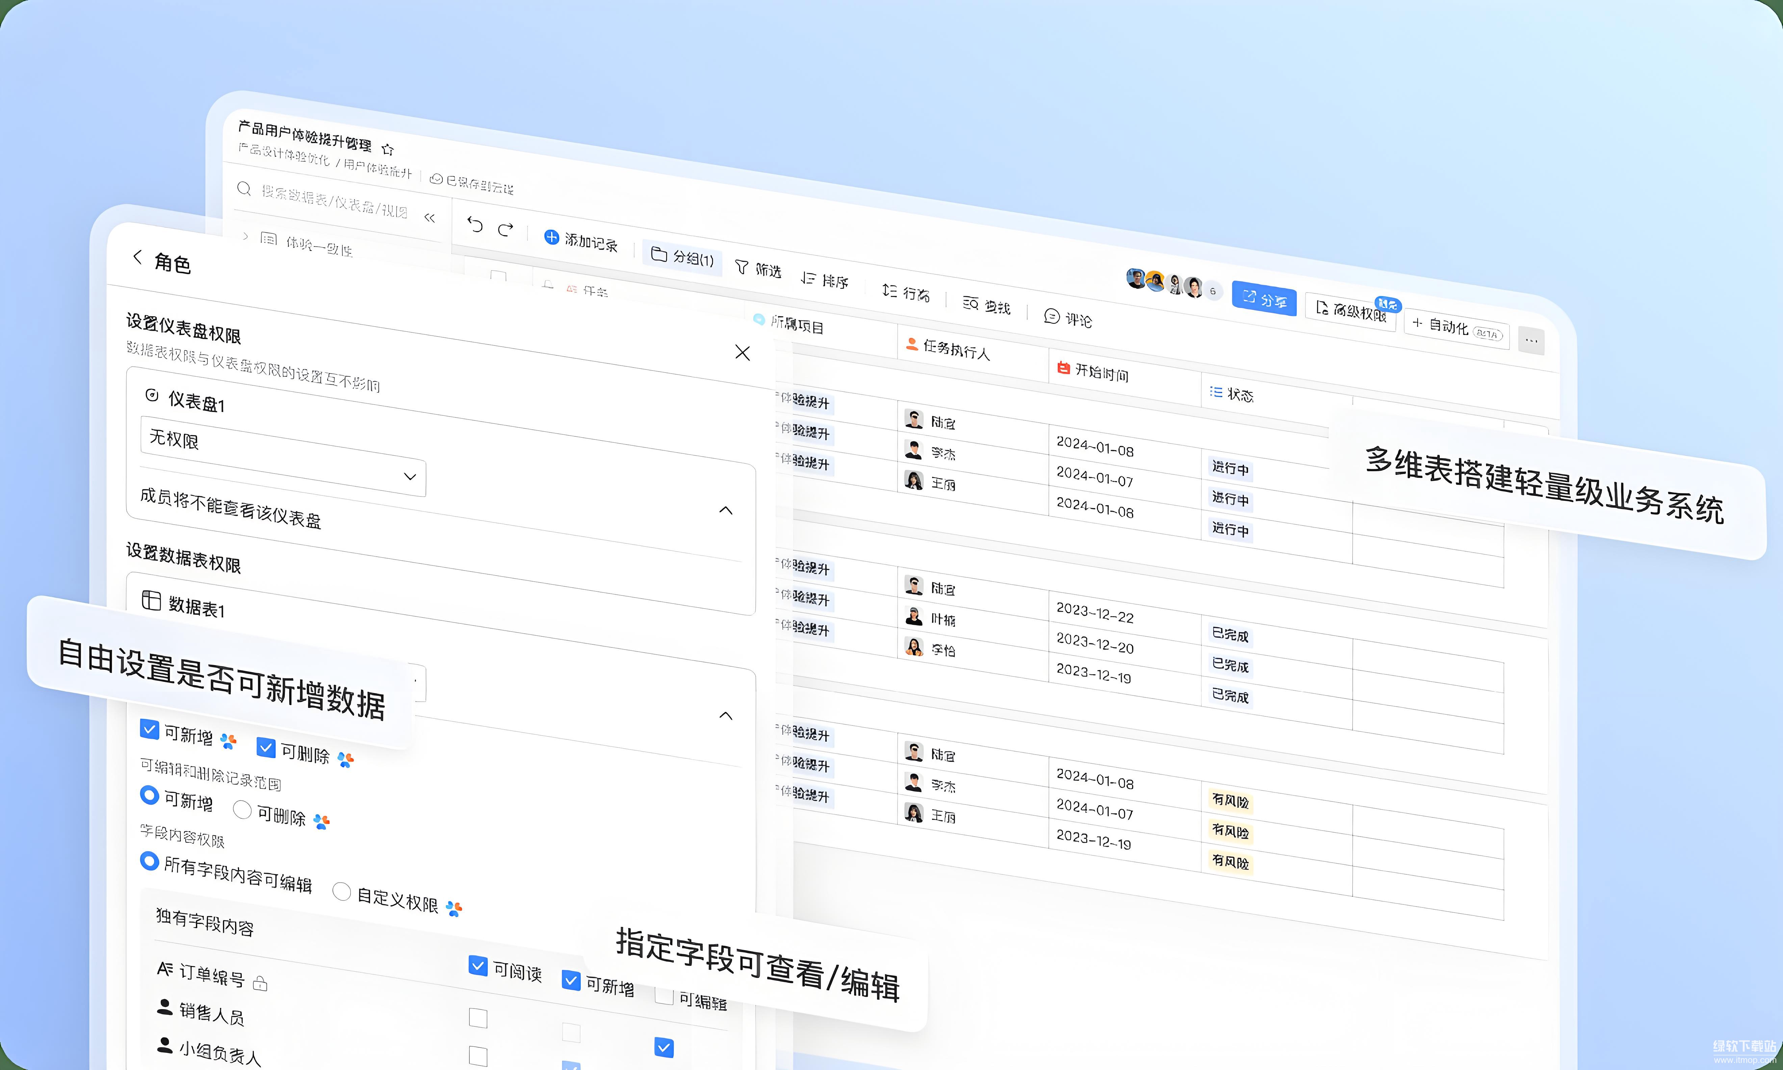Open the 无权限 permission dropdown

tap(283, 457)
